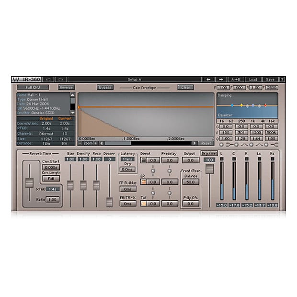The height and width of the screenshot is (297, 297).
Task: Toggle the link between ER and Tail gain
Action: (153, 193)
